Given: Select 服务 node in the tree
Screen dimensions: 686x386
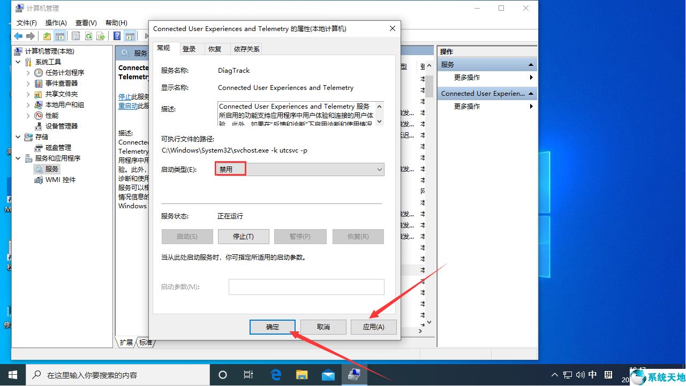Looking at the screenshot, I should click(x=52, y=169).
